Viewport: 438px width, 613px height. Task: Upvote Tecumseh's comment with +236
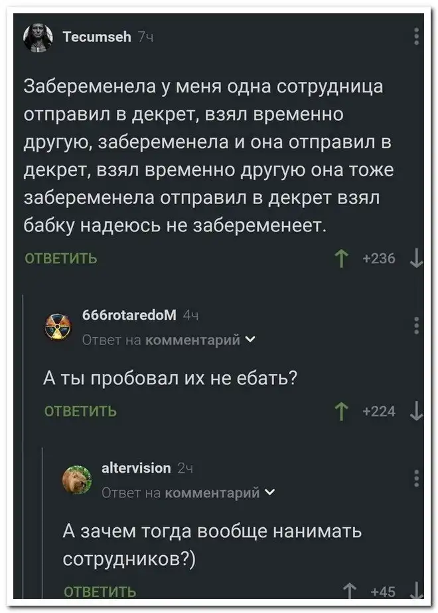point(344,259)
